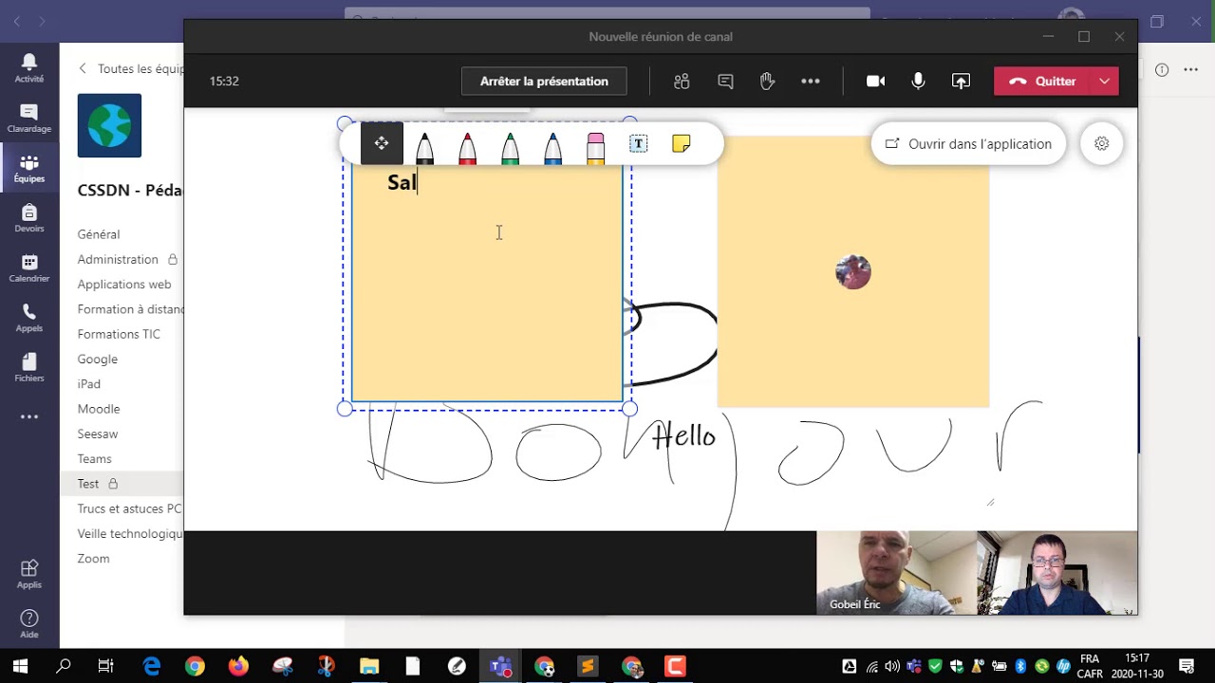Go back to Toutes les équipes
This screenshot has width=1215, height=683.
pos(131,68)
